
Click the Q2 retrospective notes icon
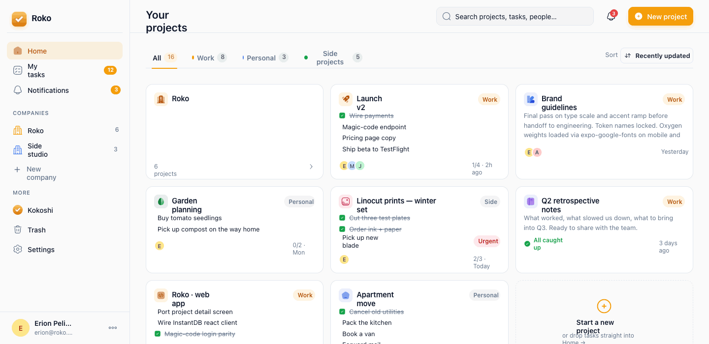(531, 201)
